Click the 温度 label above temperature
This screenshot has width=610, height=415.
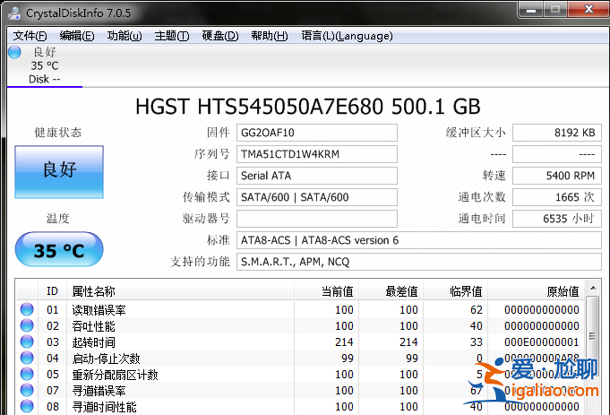point(58,219)
